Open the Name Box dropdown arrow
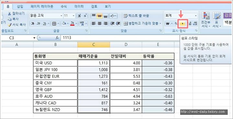This screenshot has height=119, width=233. point(35,38)
